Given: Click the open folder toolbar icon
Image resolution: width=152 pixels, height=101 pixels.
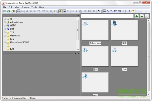Looking at the screenshot, I should point(5,11).
